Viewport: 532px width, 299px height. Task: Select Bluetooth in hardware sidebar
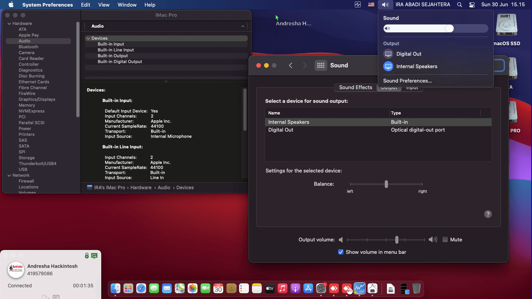click(28, 47)
